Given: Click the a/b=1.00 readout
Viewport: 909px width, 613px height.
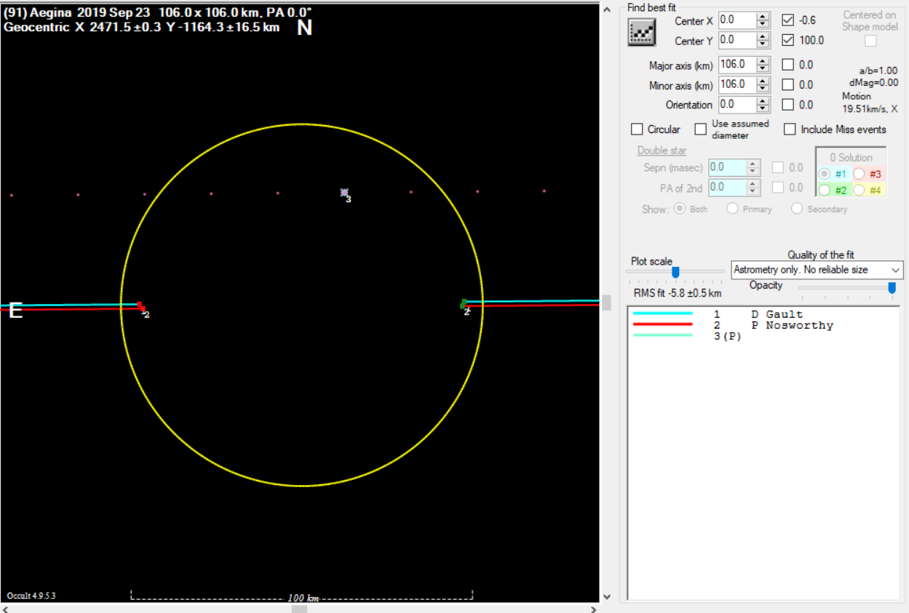Looking at the screenshot, I should tap(878, 71).
